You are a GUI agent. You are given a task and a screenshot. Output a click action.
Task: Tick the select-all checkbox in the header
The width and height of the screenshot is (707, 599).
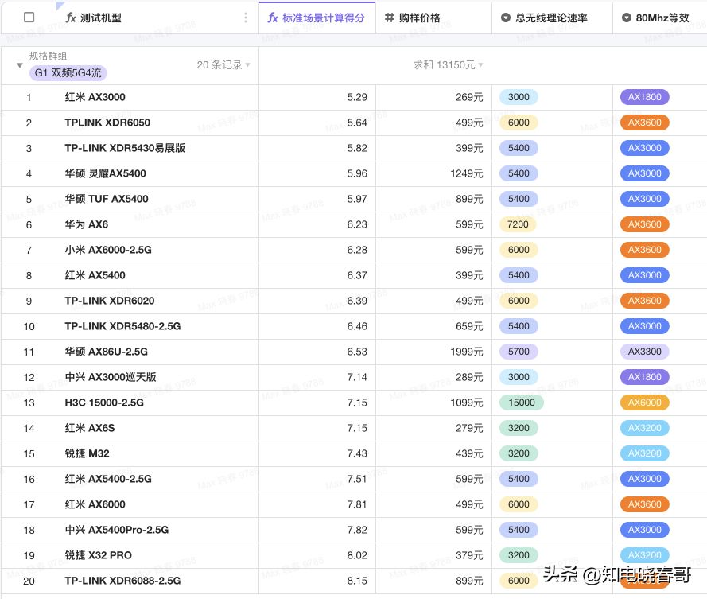coord(29,18)
